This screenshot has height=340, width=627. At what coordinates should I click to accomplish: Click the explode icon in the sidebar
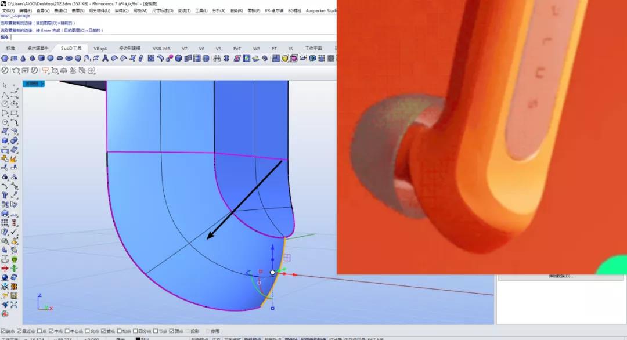click(x=14, y=159)
